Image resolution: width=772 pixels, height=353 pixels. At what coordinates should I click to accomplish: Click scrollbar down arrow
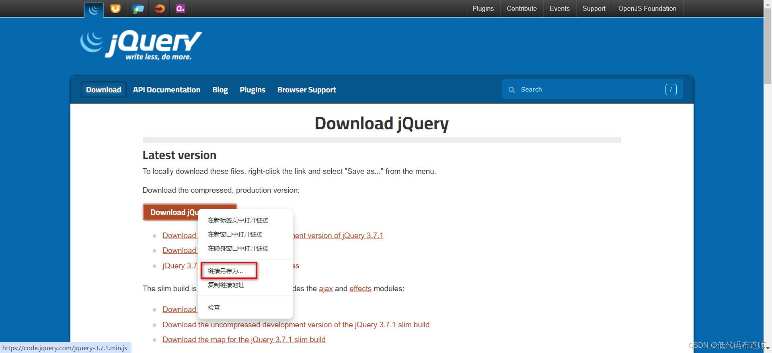point(768,349)
